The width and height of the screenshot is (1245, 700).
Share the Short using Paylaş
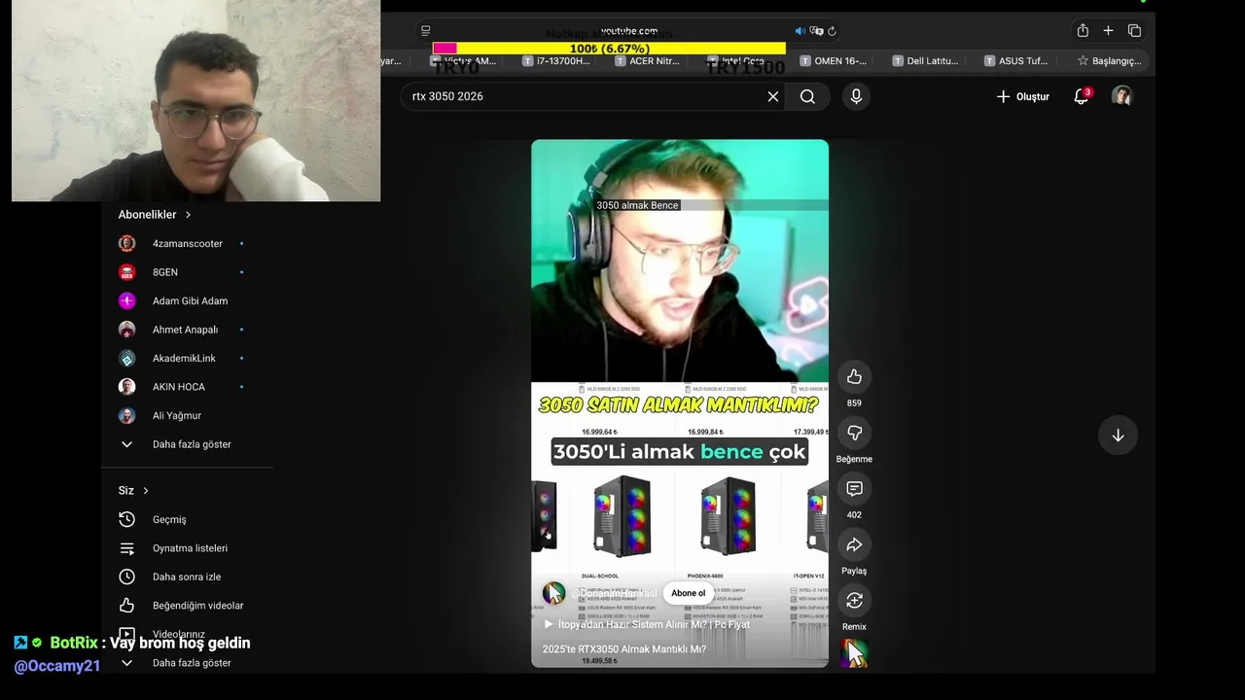pos(854,544)
